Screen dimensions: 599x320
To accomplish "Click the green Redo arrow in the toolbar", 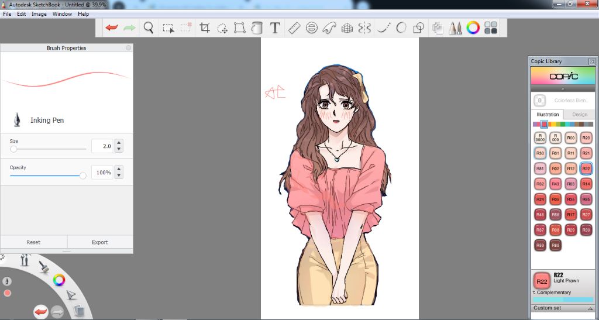I will tap(129, 28).
